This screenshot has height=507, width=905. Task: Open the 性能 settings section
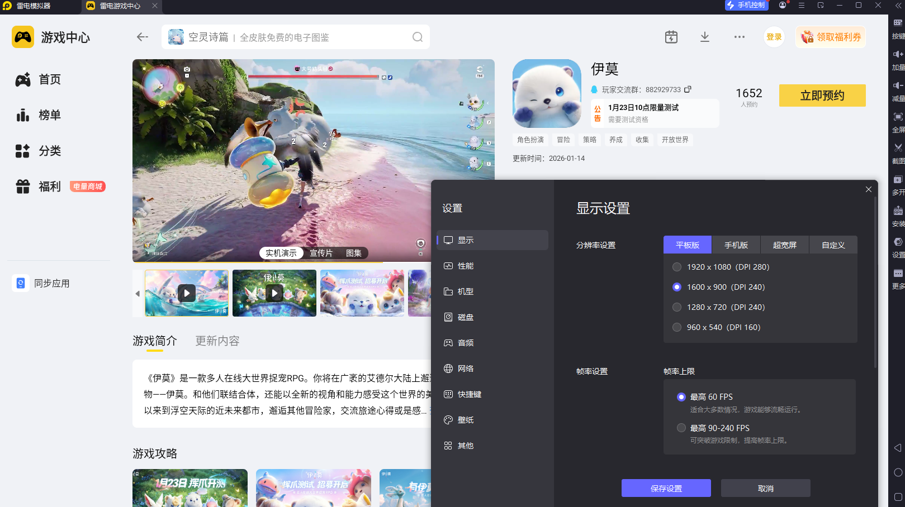tap(492, 266)
